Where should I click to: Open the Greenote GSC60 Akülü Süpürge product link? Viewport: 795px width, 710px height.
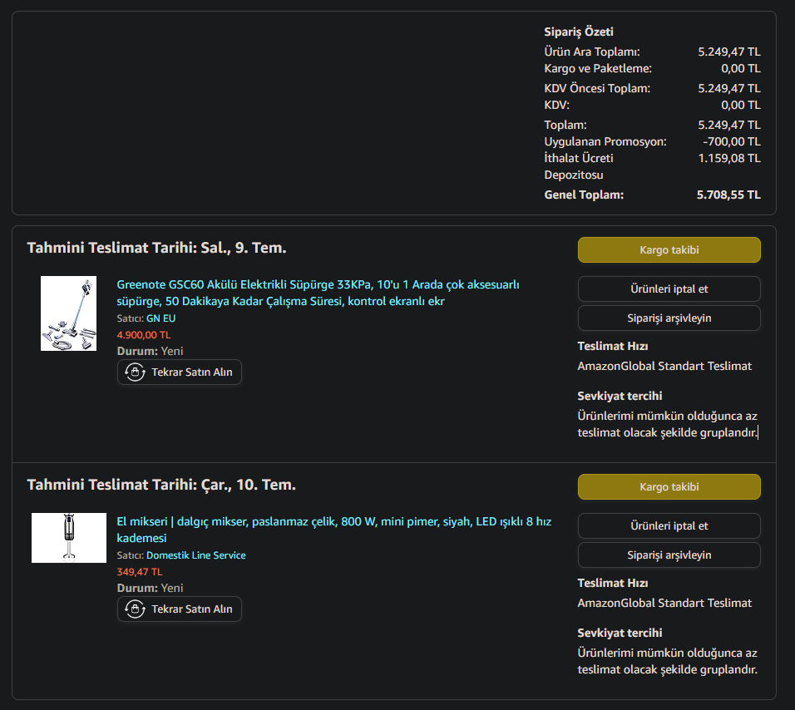click(x=318, y=293)
